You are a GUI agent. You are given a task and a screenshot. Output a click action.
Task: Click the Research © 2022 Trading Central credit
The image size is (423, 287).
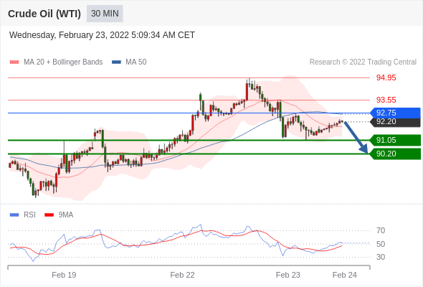point(363,62)
